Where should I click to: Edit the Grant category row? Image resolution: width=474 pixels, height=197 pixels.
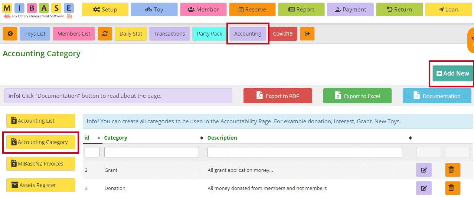pos(424,170)
